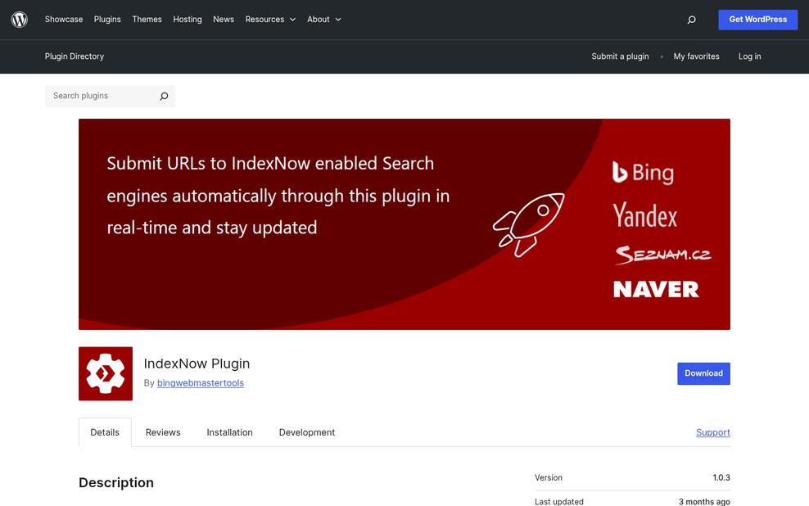Open the Support link

click(x=713, y=432)
